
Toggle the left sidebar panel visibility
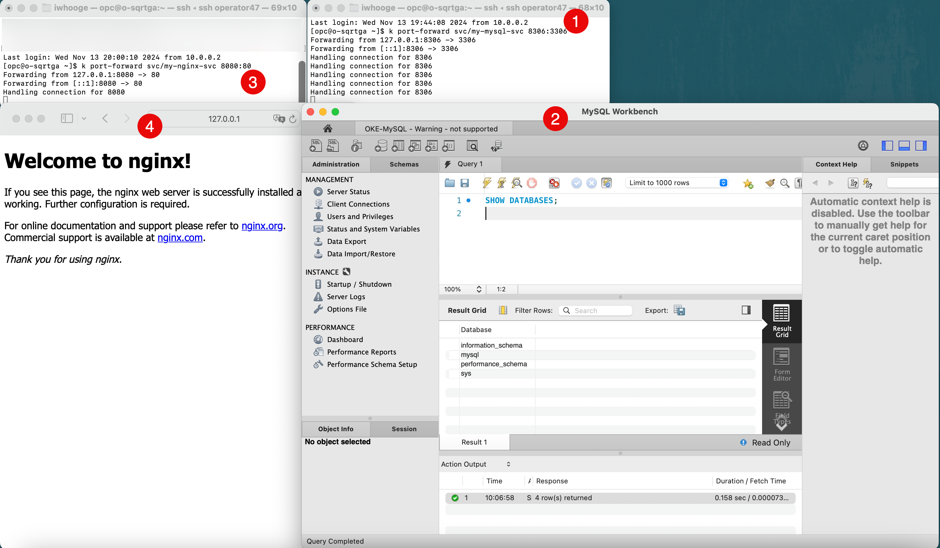click(x=887, y=146)
